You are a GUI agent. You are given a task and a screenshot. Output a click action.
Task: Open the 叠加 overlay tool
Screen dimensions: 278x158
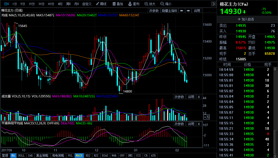click(x=118, y=4)
